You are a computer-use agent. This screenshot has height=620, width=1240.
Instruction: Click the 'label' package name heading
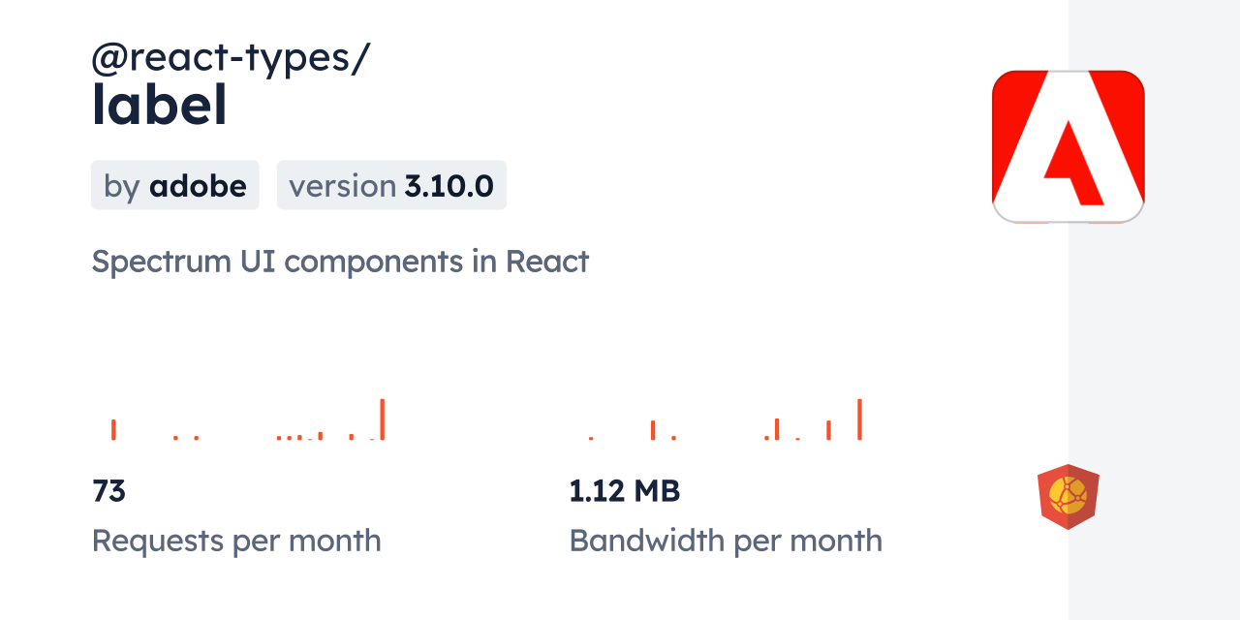coord(160,105)
